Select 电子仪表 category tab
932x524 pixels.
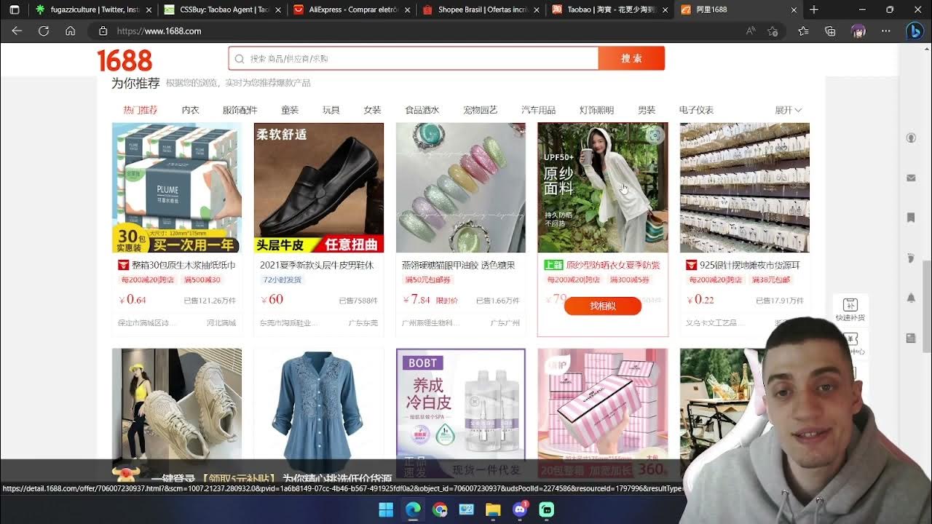pos(696,110)
